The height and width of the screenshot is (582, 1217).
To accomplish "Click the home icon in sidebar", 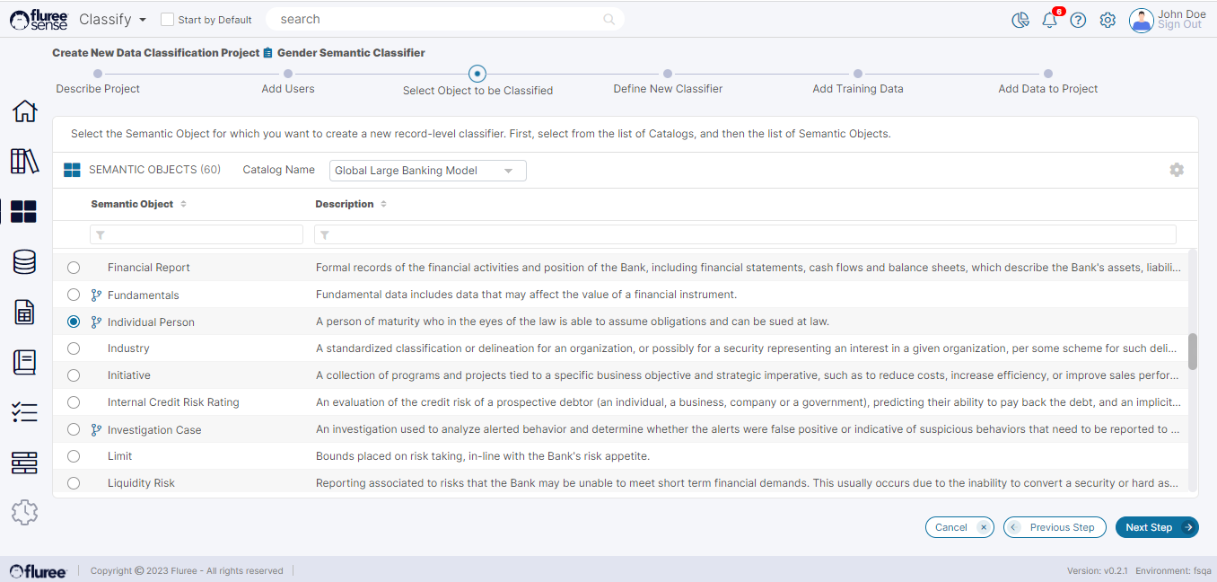I will 24,111.
